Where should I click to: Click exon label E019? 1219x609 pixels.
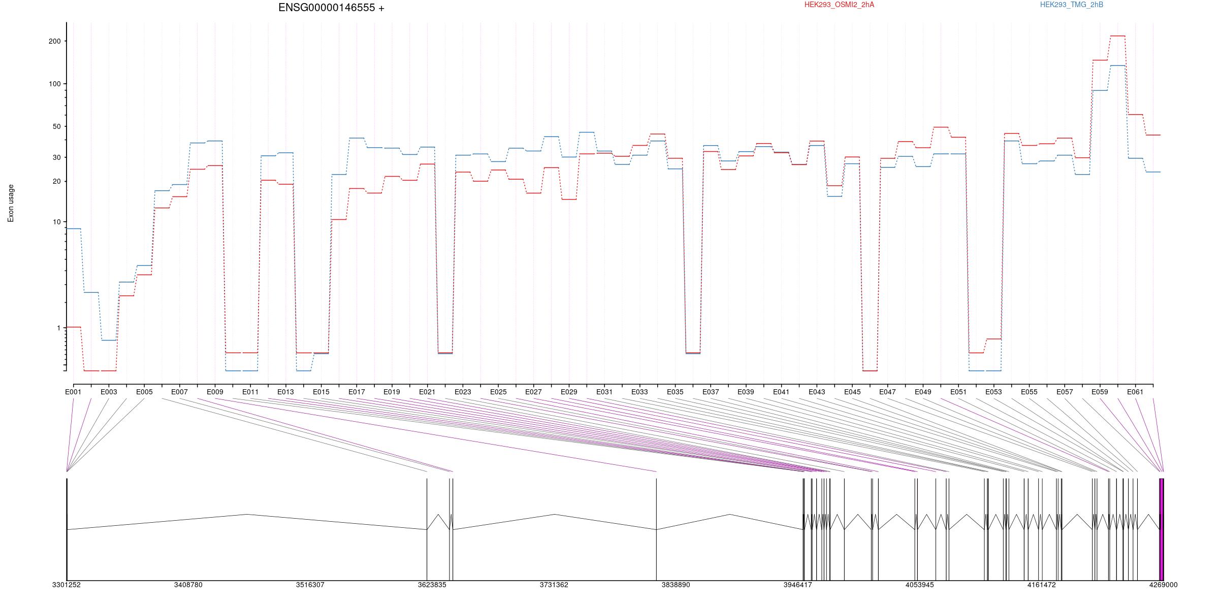tap(392, 392)
